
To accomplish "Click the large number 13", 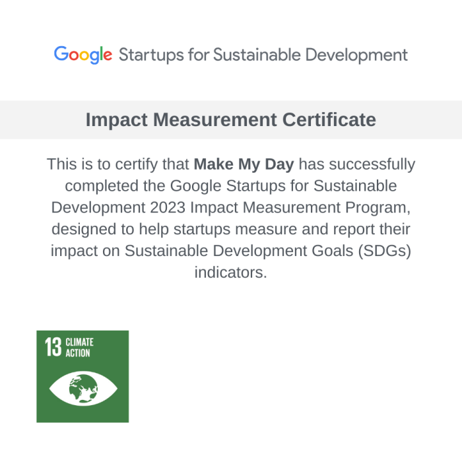I will click(x=53, y=347).
